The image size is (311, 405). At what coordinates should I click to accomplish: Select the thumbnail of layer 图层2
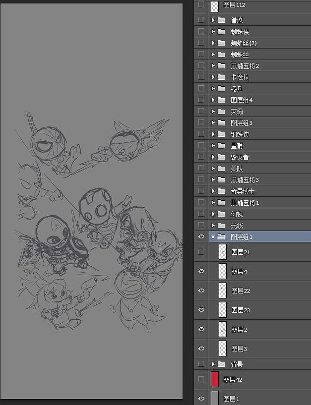[x=223, y=329]
